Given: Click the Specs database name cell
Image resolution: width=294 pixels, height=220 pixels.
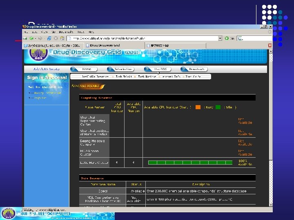Looking at the screenshot, I should tap(103, 191).
